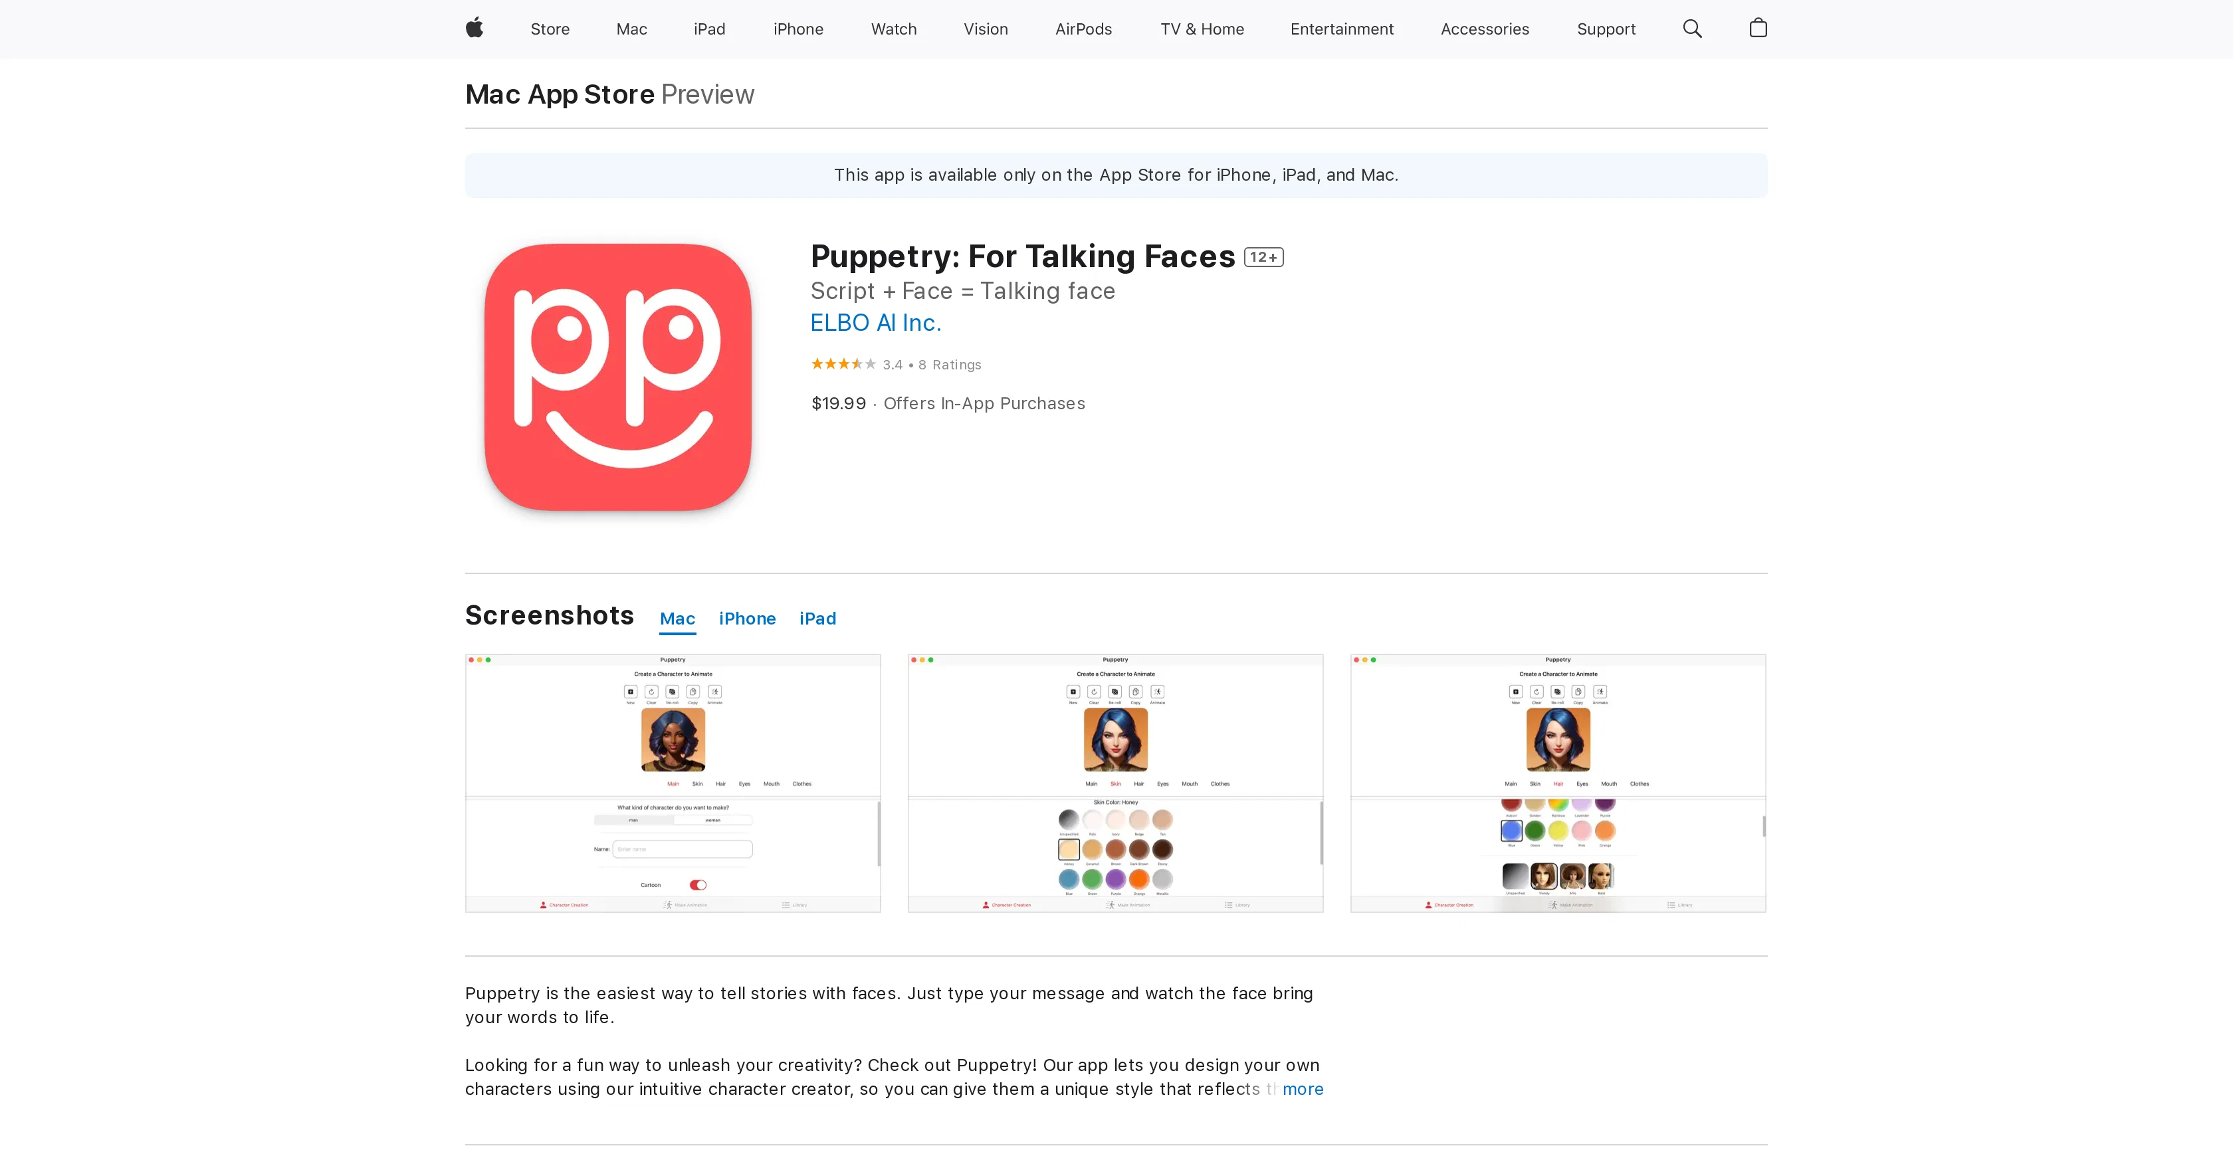Open Support menu item
The height and width of the screenshot is (1164, 2233).
pos(1606,29)
